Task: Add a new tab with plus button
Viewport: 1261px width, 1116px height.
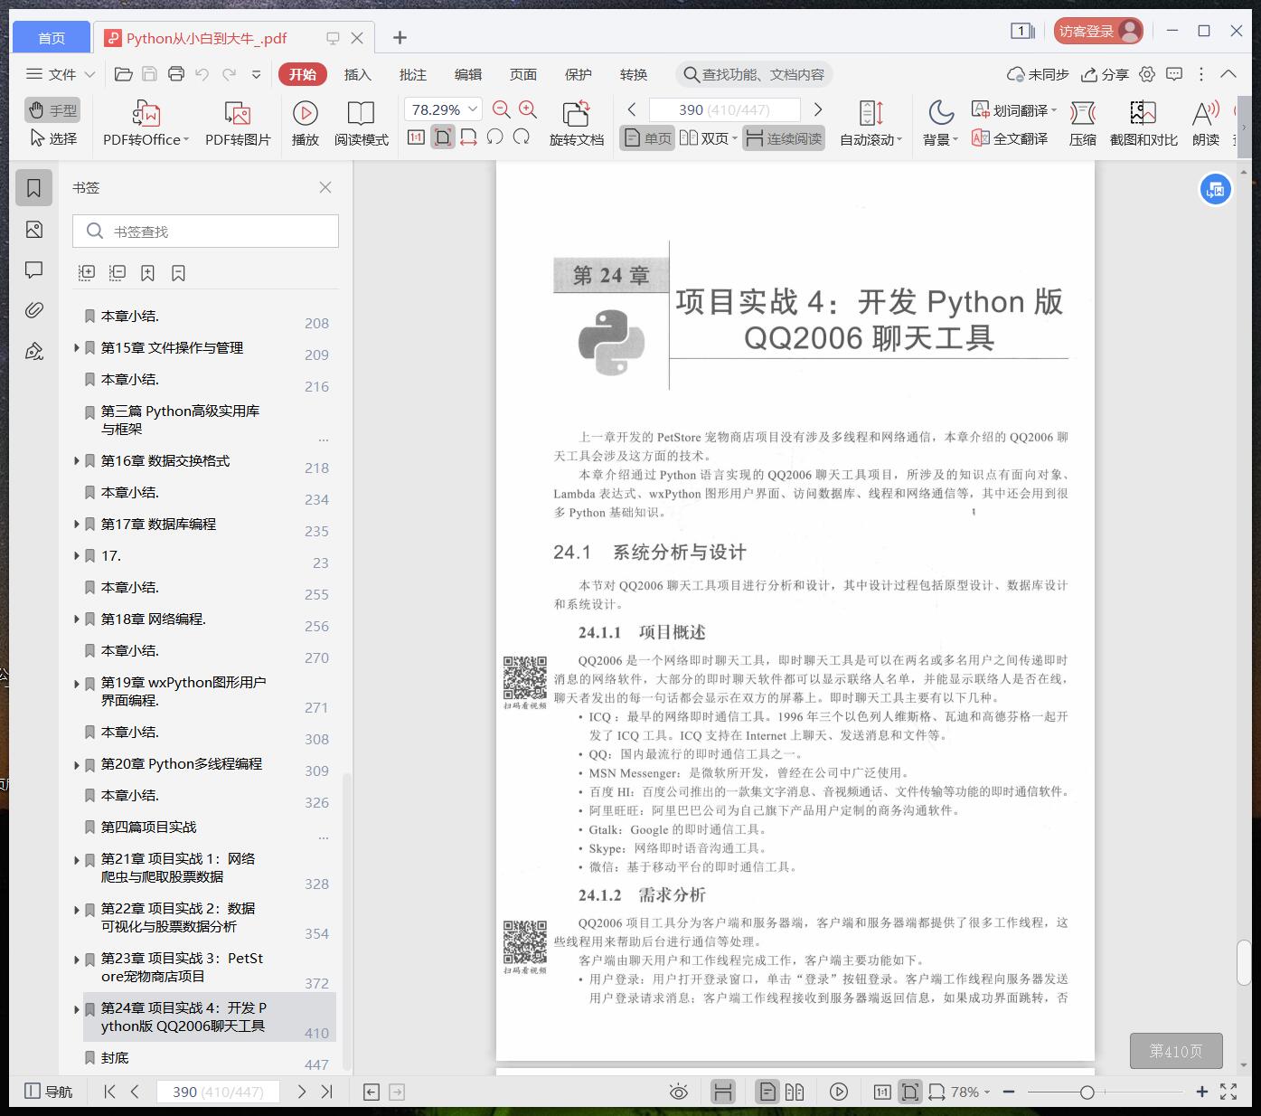Action: click(400, 37)
